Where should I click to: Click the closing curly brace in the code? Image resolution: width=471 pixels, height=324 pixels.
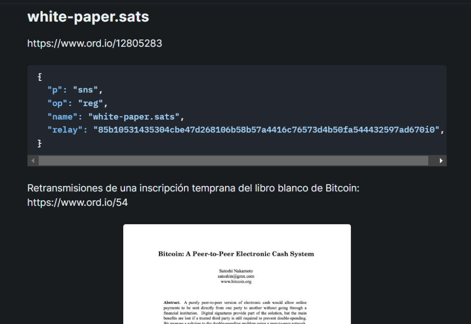(x=40, y=143)
